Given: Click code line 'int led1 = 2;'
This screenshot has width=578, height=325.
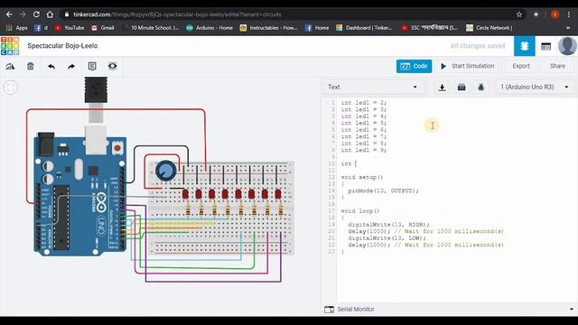Looking at the screenshot, I should 364,102.
